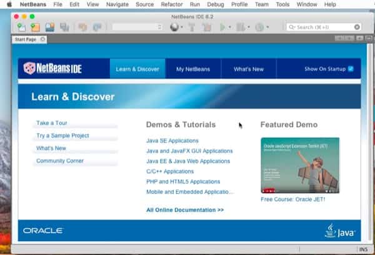Click the Undo toolbar icon
The width and height of the screenshot is (375, 255).
tap(82, 27)
